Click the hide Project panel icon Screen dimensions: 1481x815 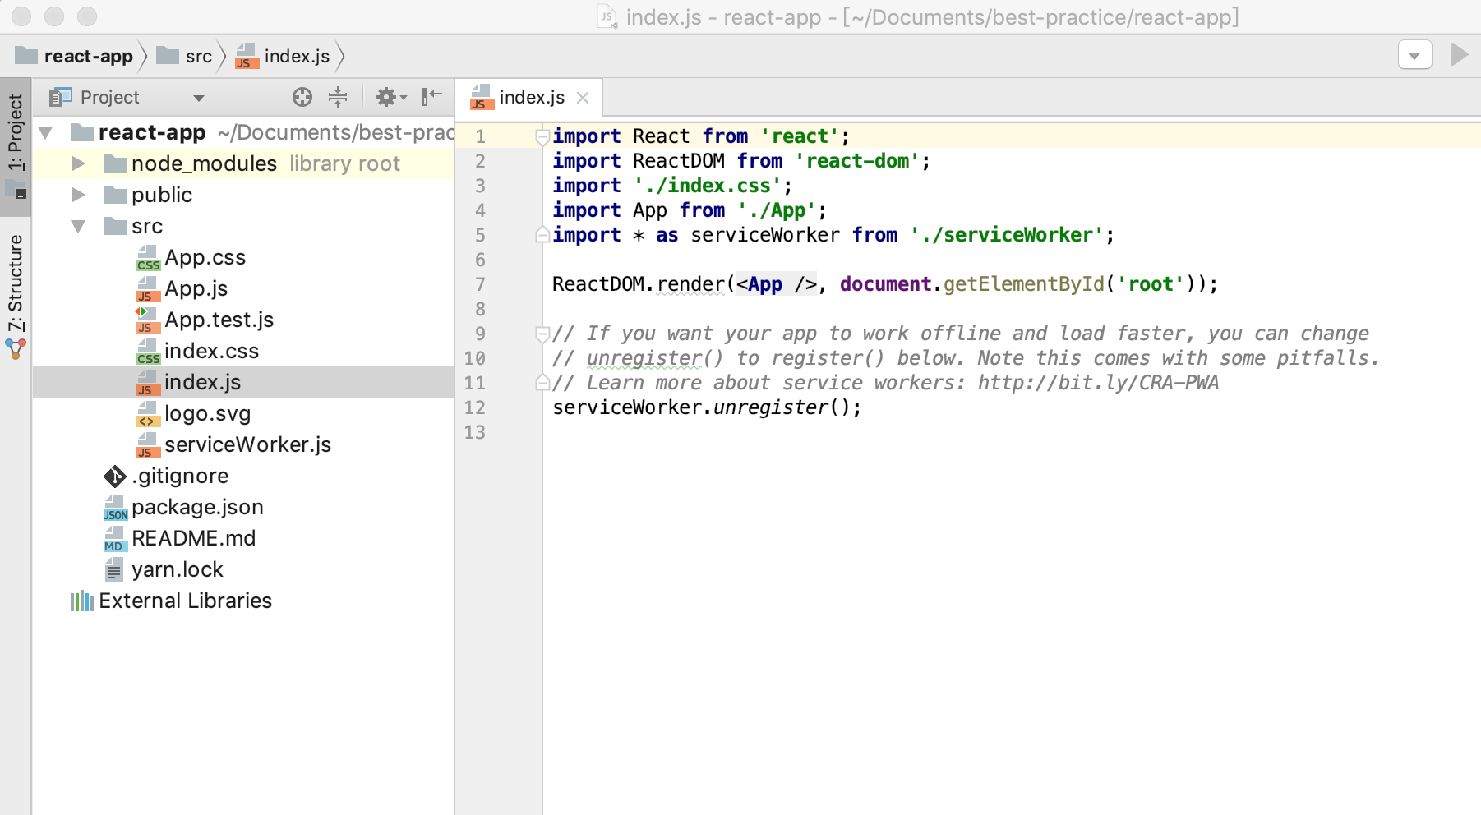click(431, 97)
